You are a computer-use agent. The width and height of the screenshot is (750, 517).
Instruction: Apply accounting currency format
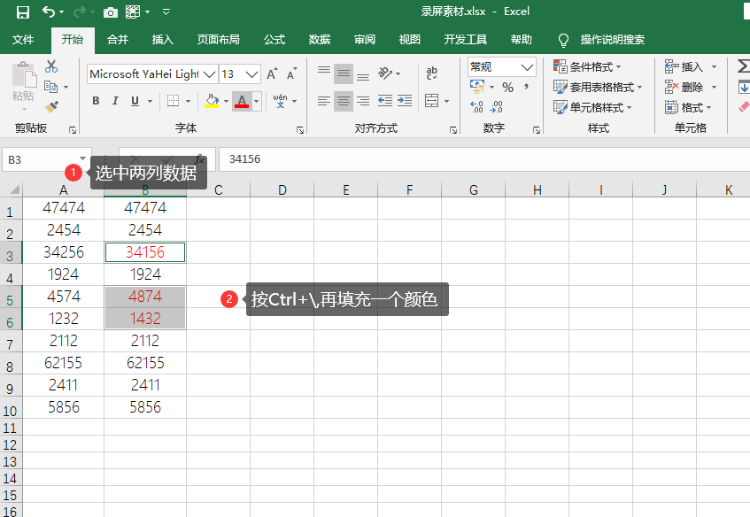pos(477,87)
